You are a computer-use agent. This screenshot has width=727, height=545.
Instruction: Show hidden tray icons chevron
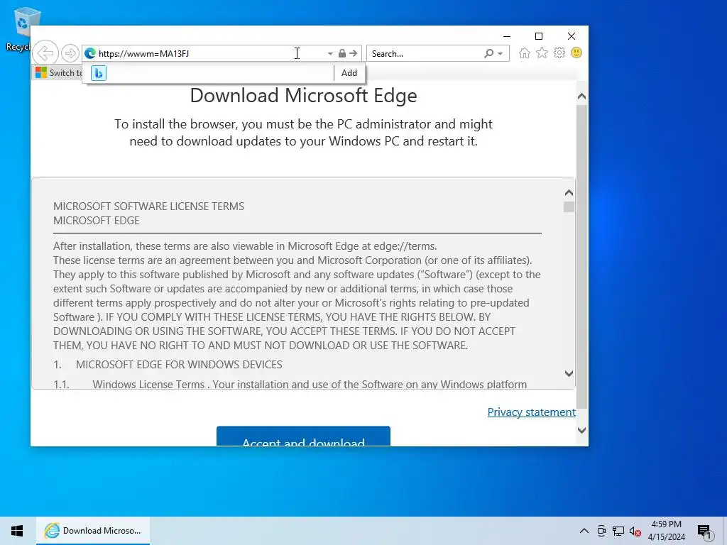[x=584, y=531]
